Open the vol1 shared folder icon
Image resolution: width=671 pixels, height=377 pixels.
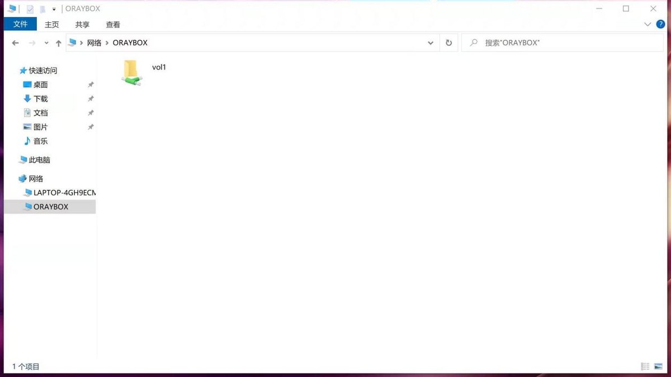pos(131,73)
